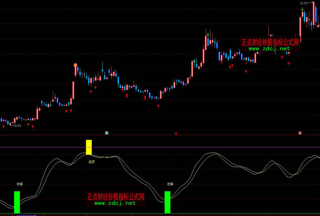Screen dimensions: 320x216
Task: Click the red up arrow under the lowest mid-chart candle
Action: [158, 105]
